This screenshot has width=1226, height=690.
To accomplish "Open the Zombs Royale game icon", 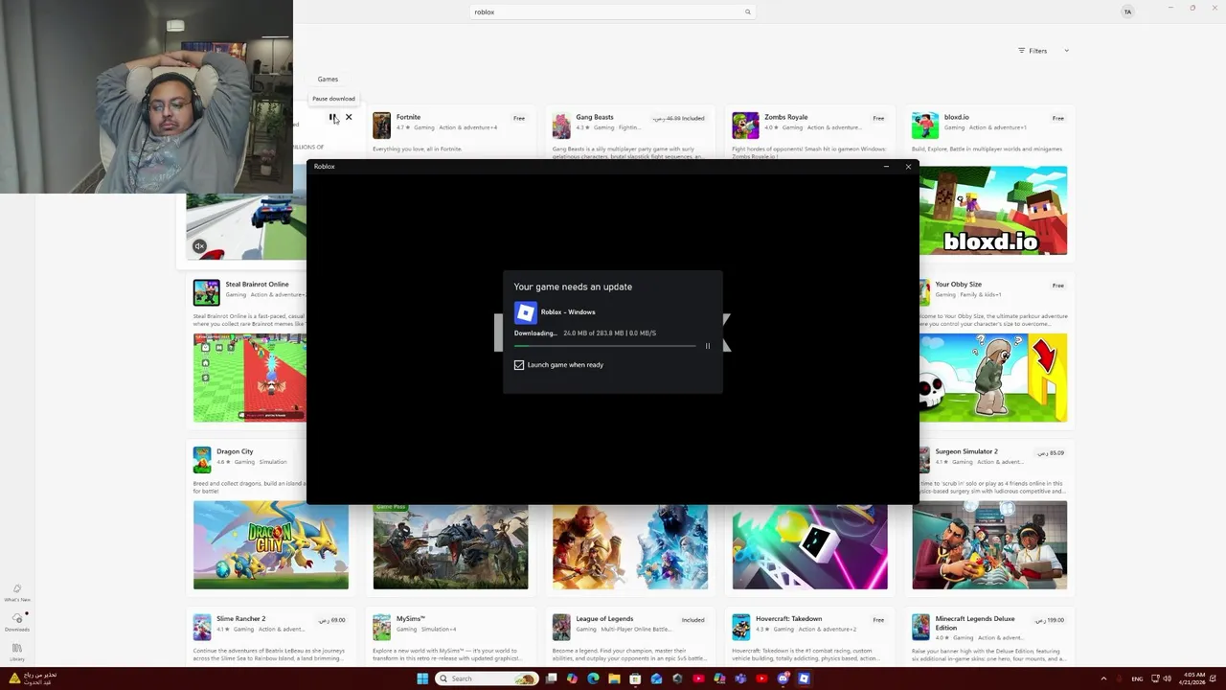I will click(745, 126).
